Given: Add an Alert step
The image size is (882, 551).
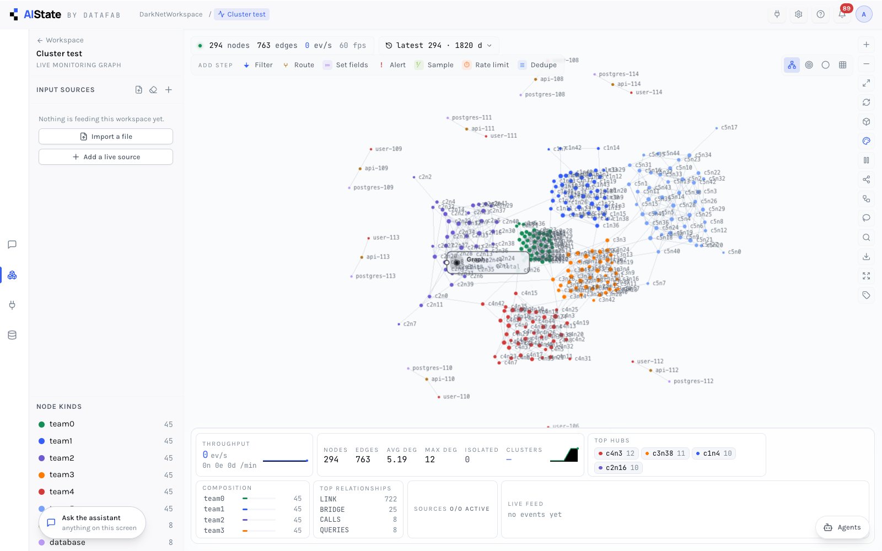Looking at the screenshot, I should pos(392,65).
